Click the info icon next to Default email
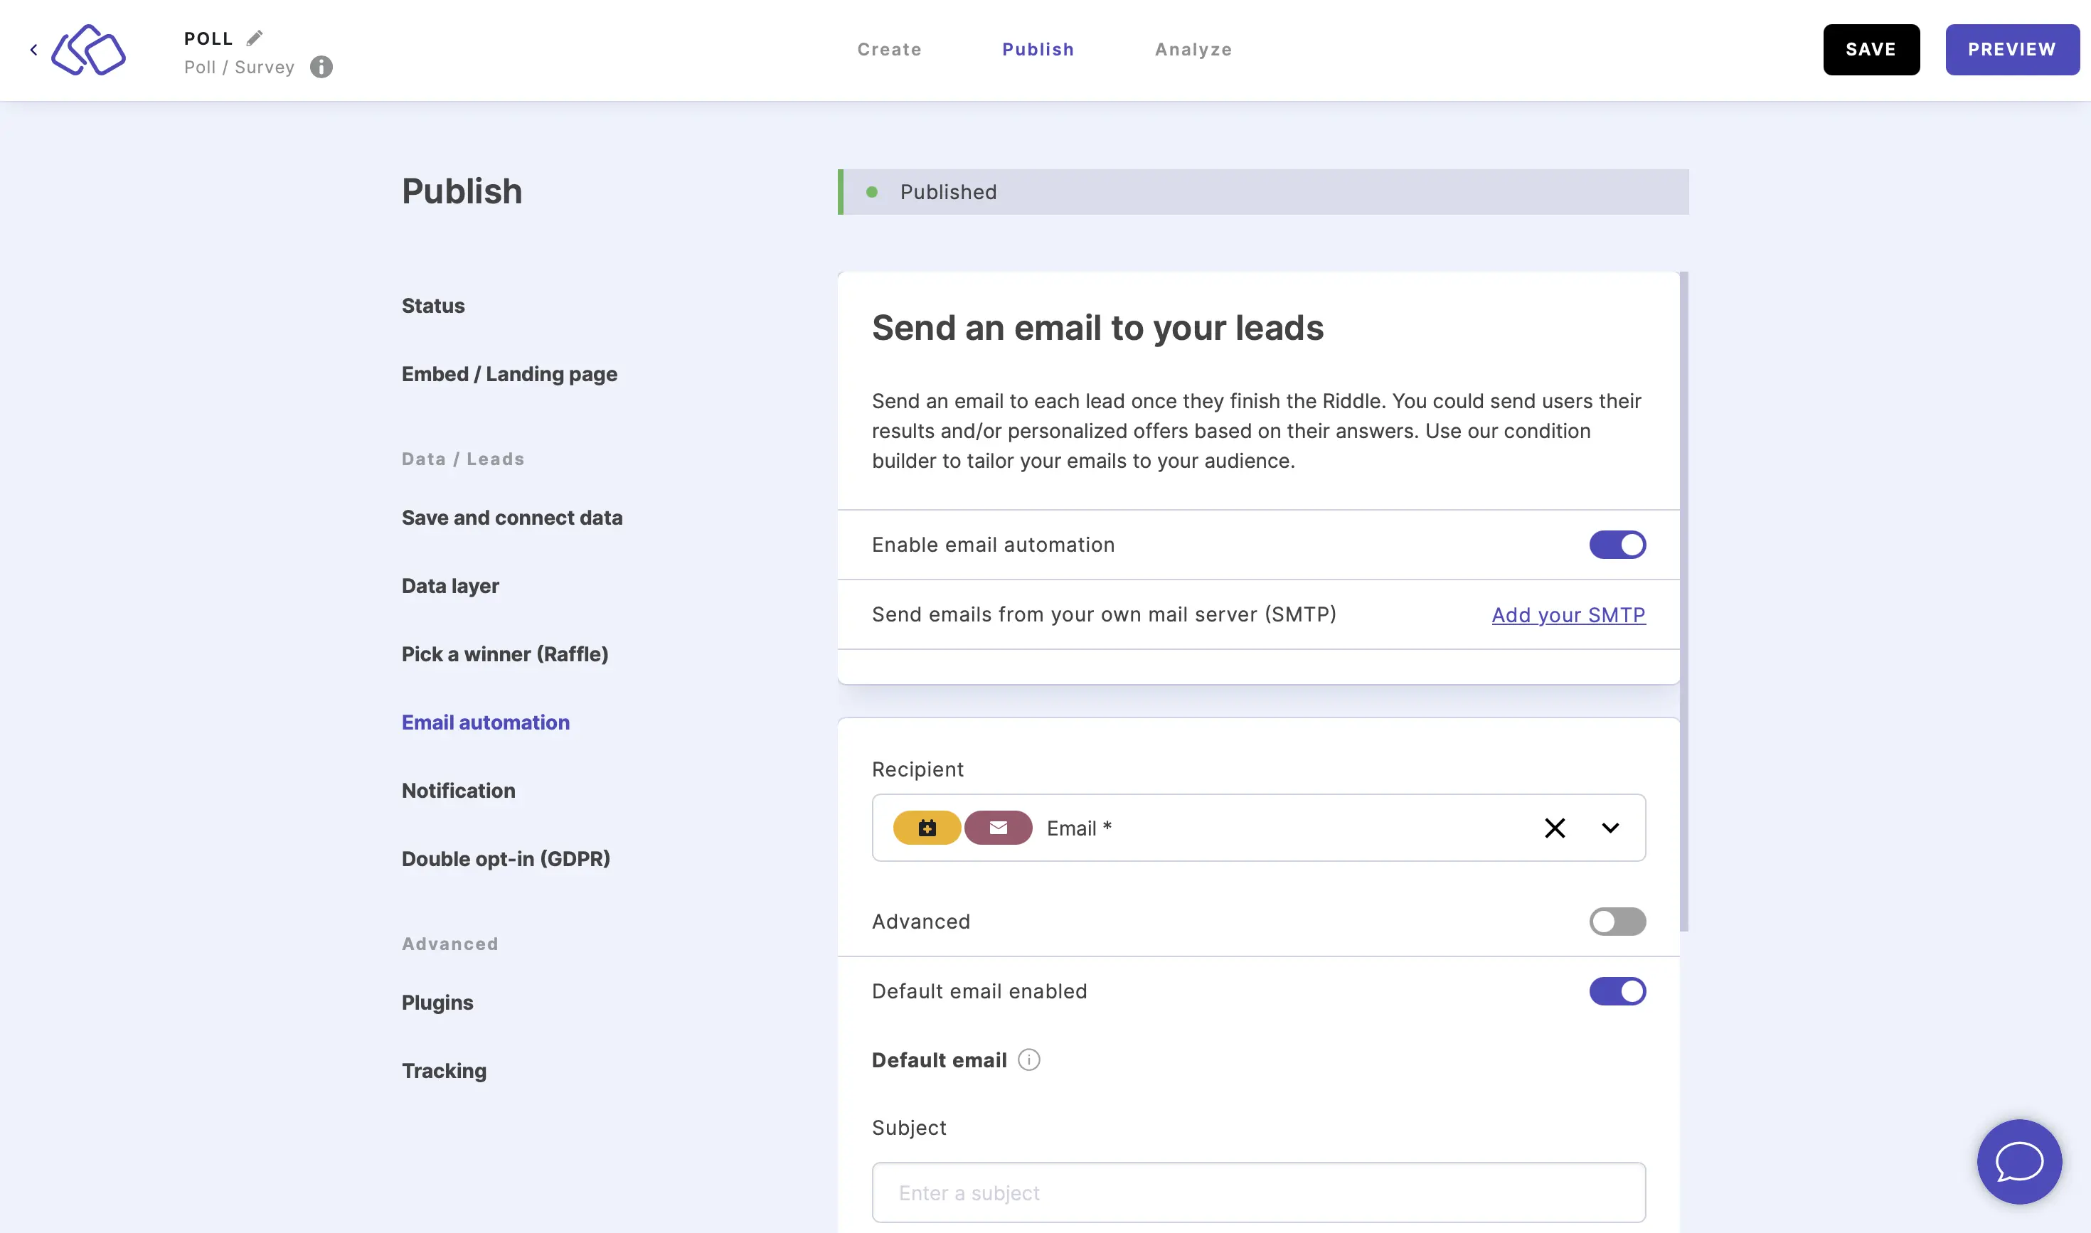Viewport: 2091px width, 1233px height. point(1027,1058)
